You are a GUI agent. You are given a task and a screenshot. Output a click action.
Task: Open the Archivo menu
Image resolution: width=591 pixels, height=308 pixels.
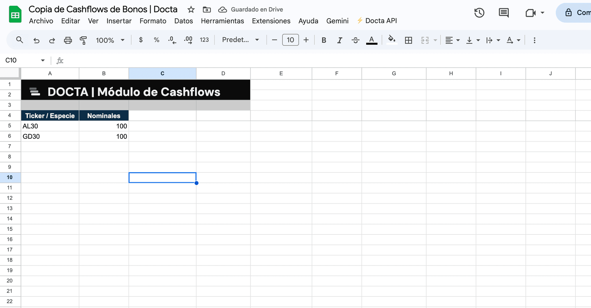[x=41, y=21]
